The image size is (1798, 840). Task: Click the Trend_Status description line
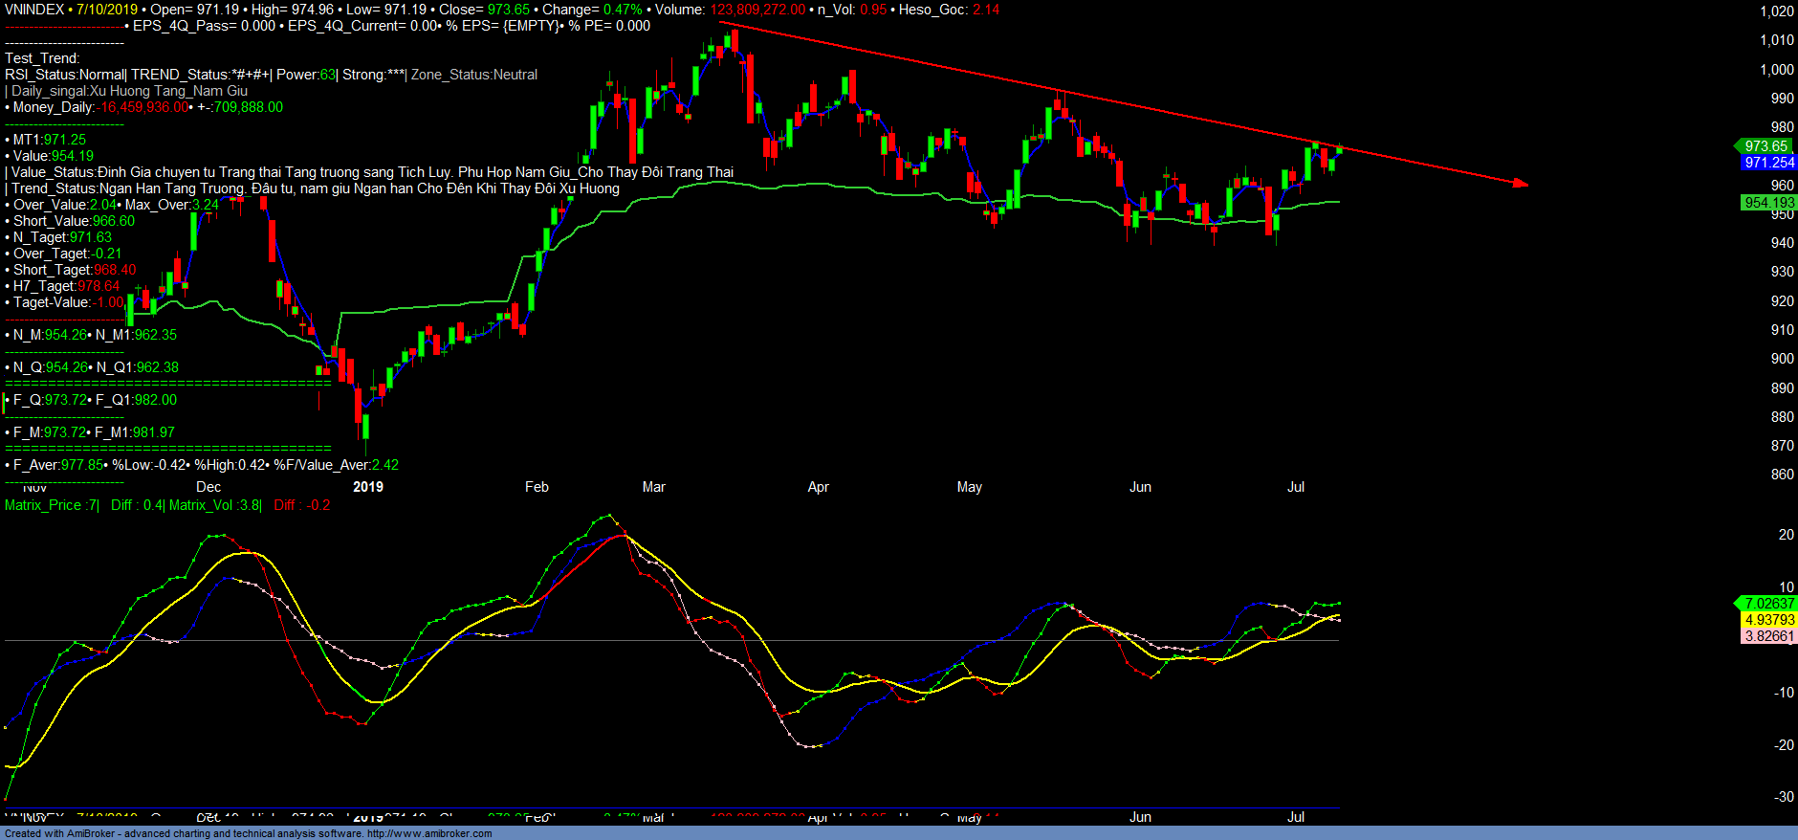coord(316,188)
